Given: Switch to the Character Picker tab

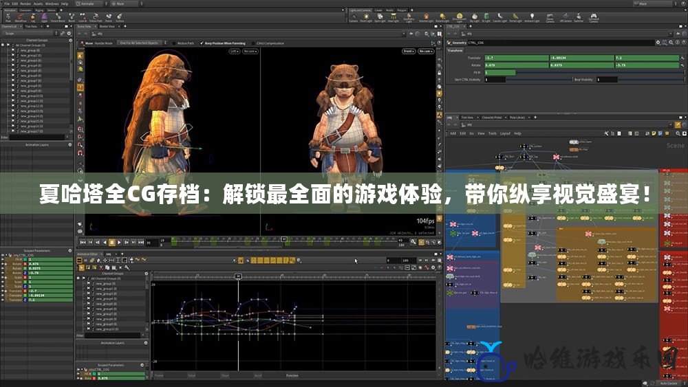Looking at the screenshot, I should (x=492, y=118).
